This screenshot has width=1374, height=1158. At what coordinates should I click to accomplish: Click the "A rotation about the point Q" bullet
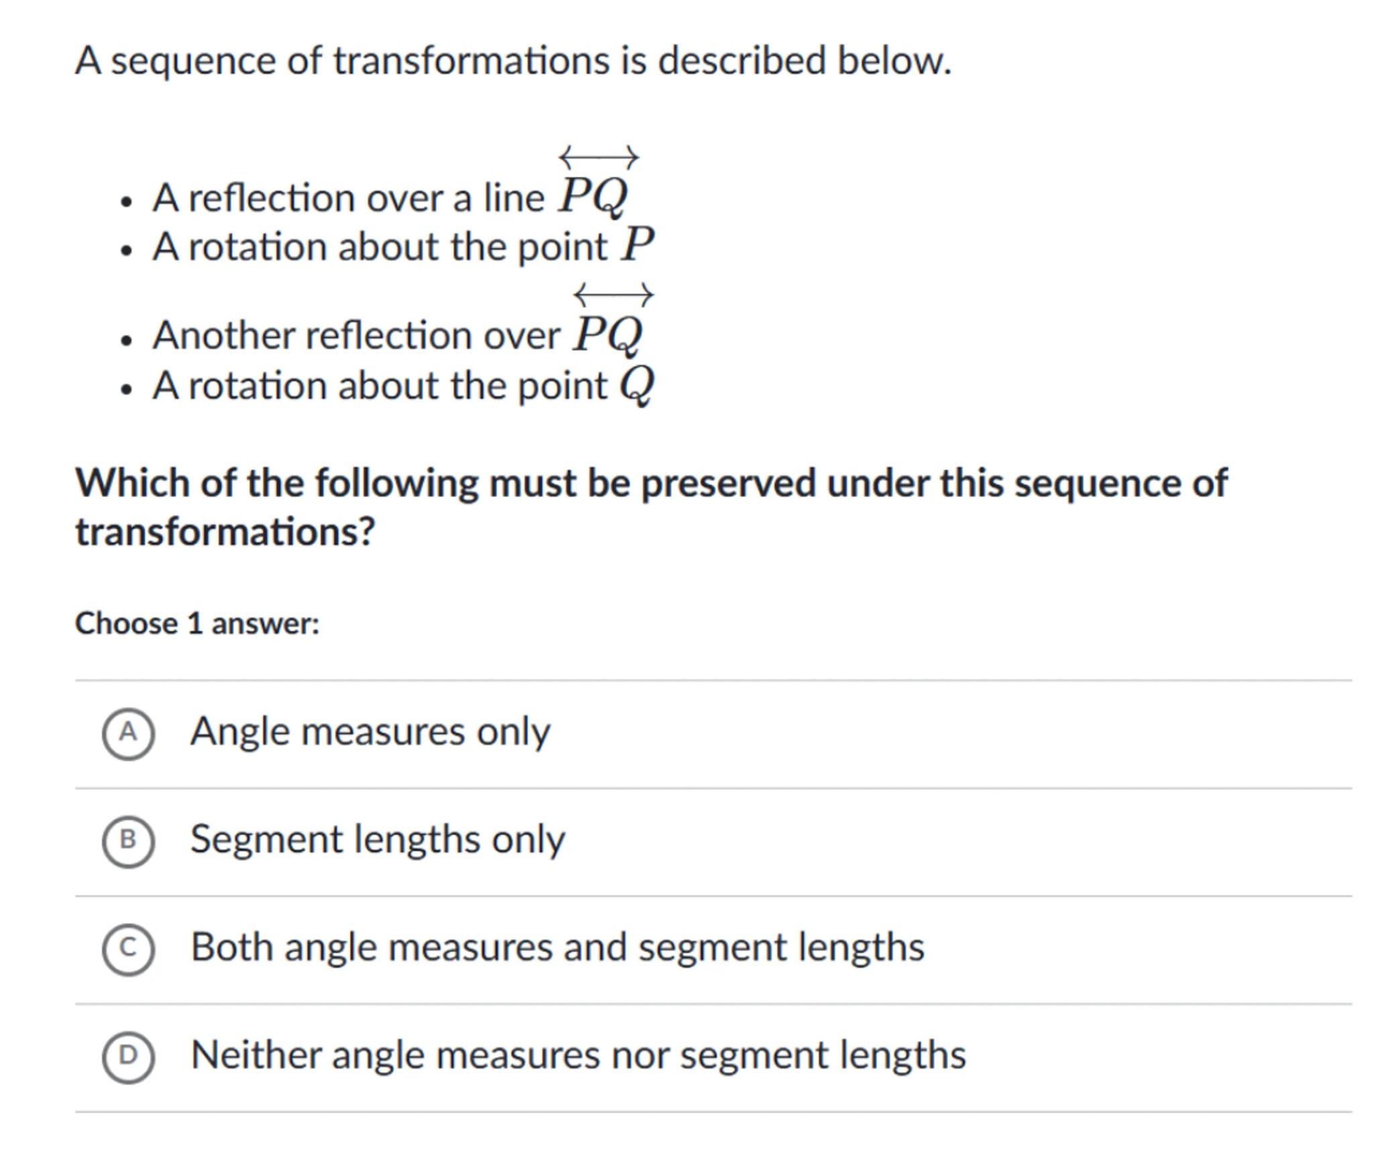[403, 386]
